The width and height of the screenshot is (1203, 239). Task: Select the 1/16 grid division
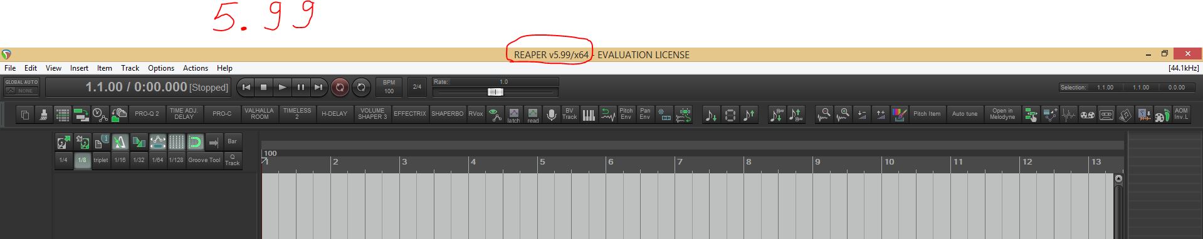click(x=120, y=160)
